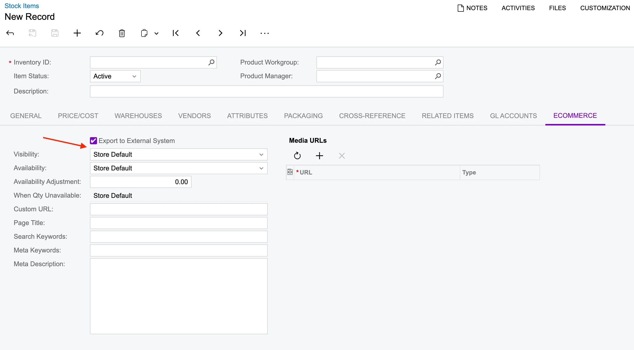This screenshot has width=634, height=350.
Task: Open the WAREHOUSES tab
Action: pos(138,116)
